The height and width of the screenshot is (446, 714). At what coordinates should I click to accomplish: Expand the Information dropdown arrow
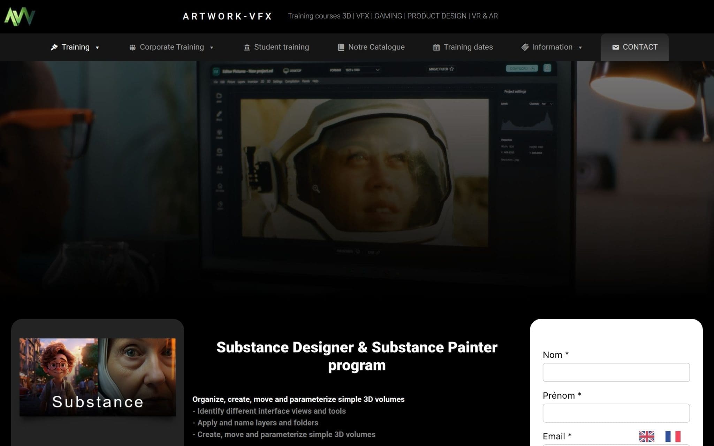[580, 47]
